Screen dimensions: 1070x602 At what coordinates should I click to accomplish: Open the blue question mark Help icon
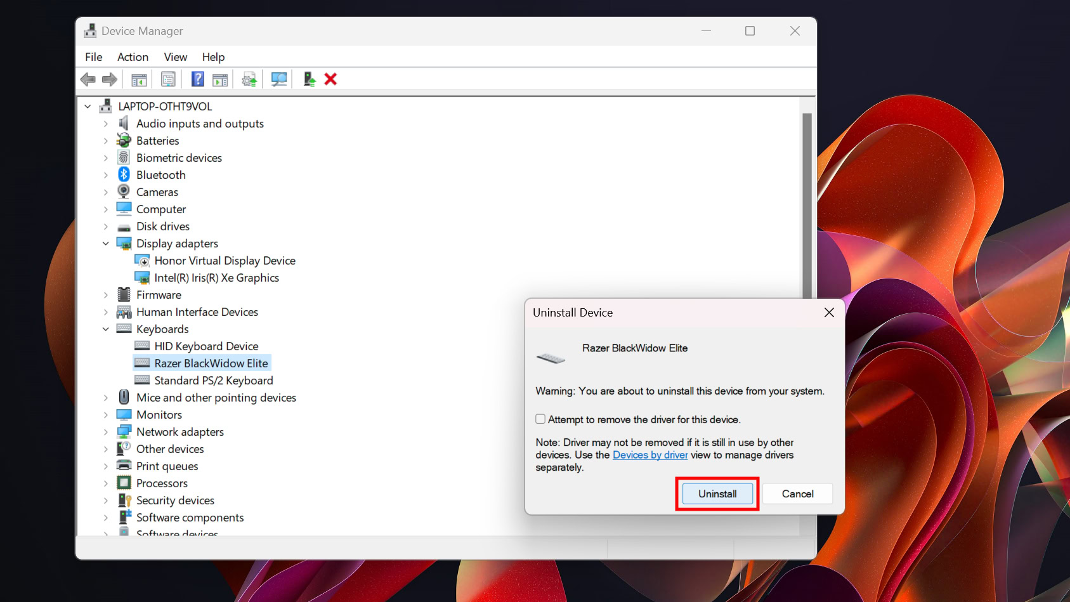click(x=198, y=79)
